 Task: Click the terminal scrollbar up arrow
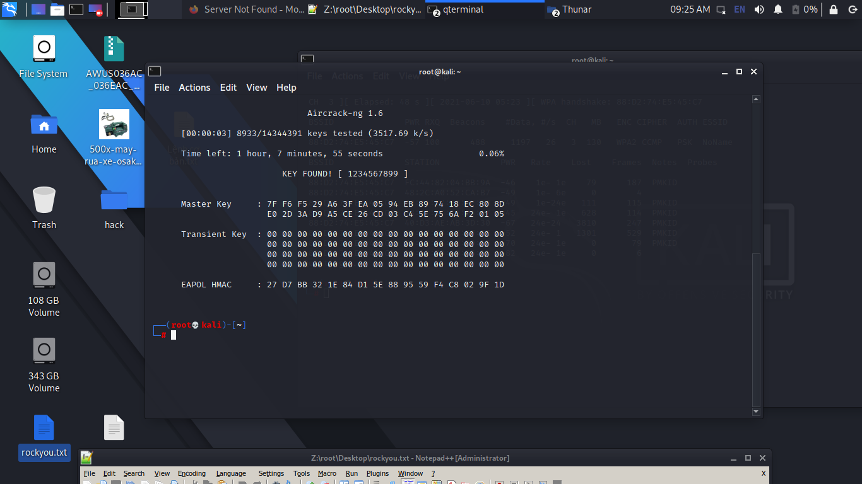(x=757, y=100)
